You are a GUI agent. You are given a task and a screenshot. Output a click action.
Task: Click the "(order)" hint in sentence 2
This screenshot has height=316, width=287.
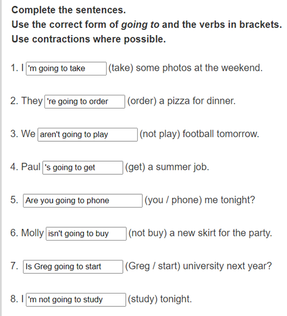pos(142,101)
